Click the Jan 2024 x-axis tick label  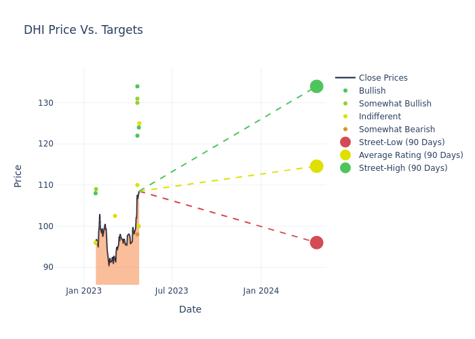tap(261, 291)
